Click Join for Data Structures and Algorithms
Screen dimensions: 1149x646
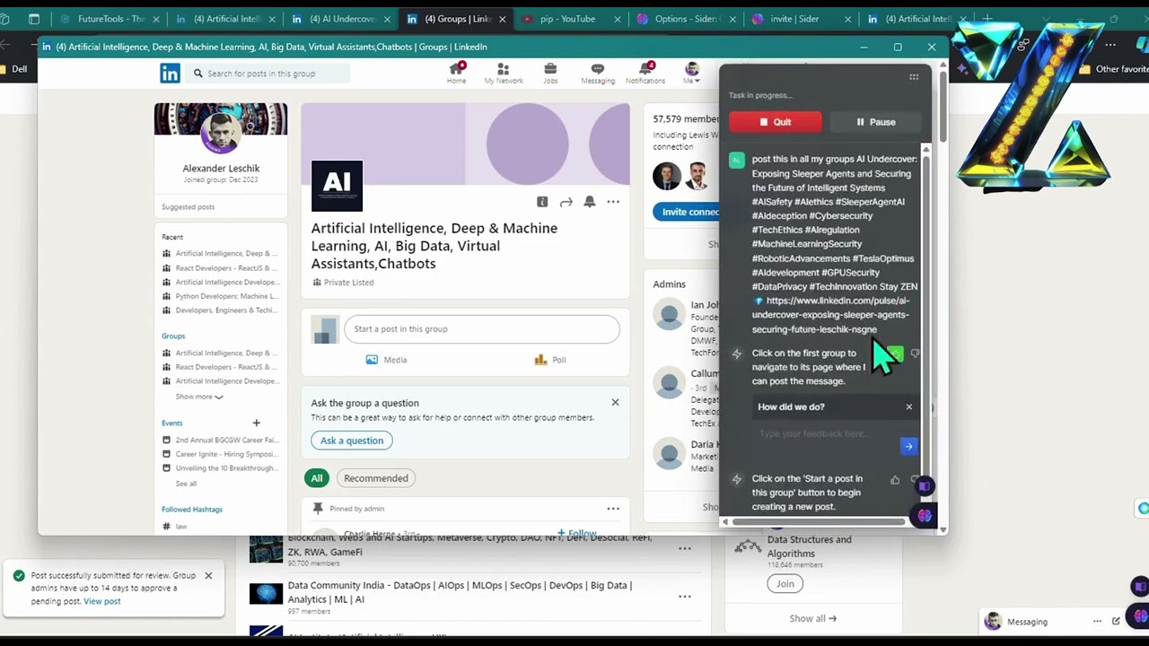[785, 583]
